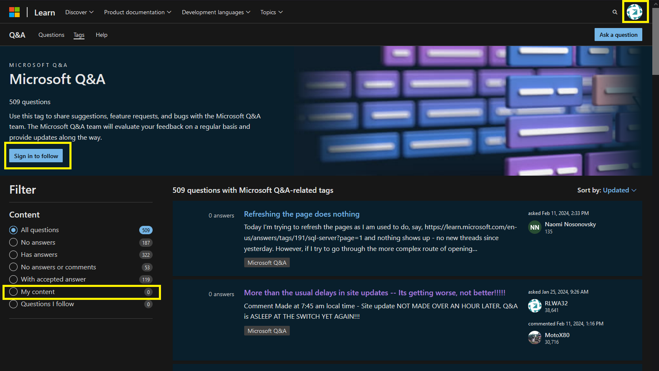This screenshot has width=659, height=371.
Task: Go to the Q&A home link
Action: point(17,35)
